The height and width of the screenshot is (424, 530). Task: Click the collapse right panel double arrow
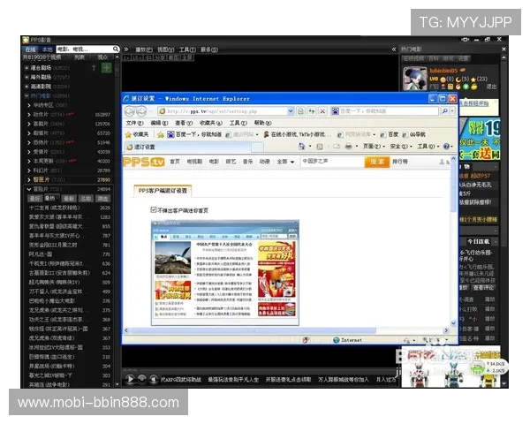tap(394, 49)
